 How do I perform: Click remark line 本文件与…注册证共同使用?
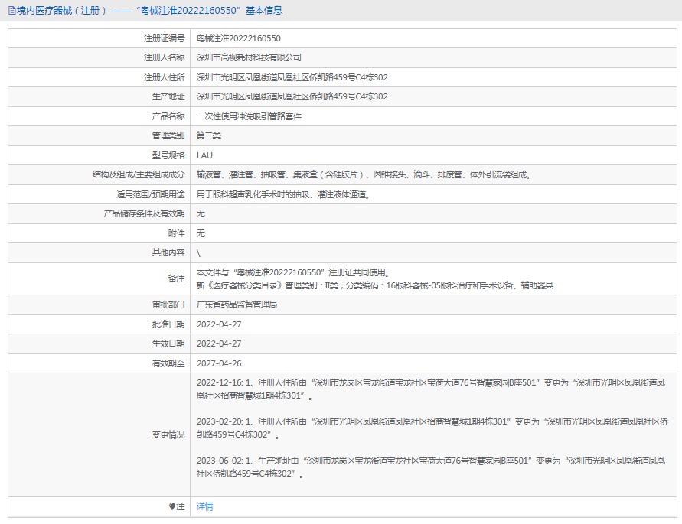[294, 272]
